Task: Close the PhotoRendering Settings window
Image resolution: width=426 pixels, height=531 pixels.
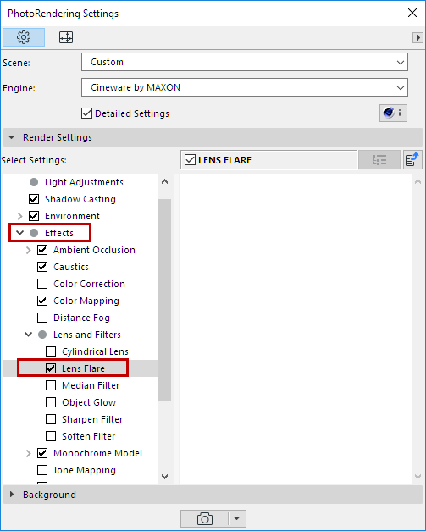Action: point(412,14)
